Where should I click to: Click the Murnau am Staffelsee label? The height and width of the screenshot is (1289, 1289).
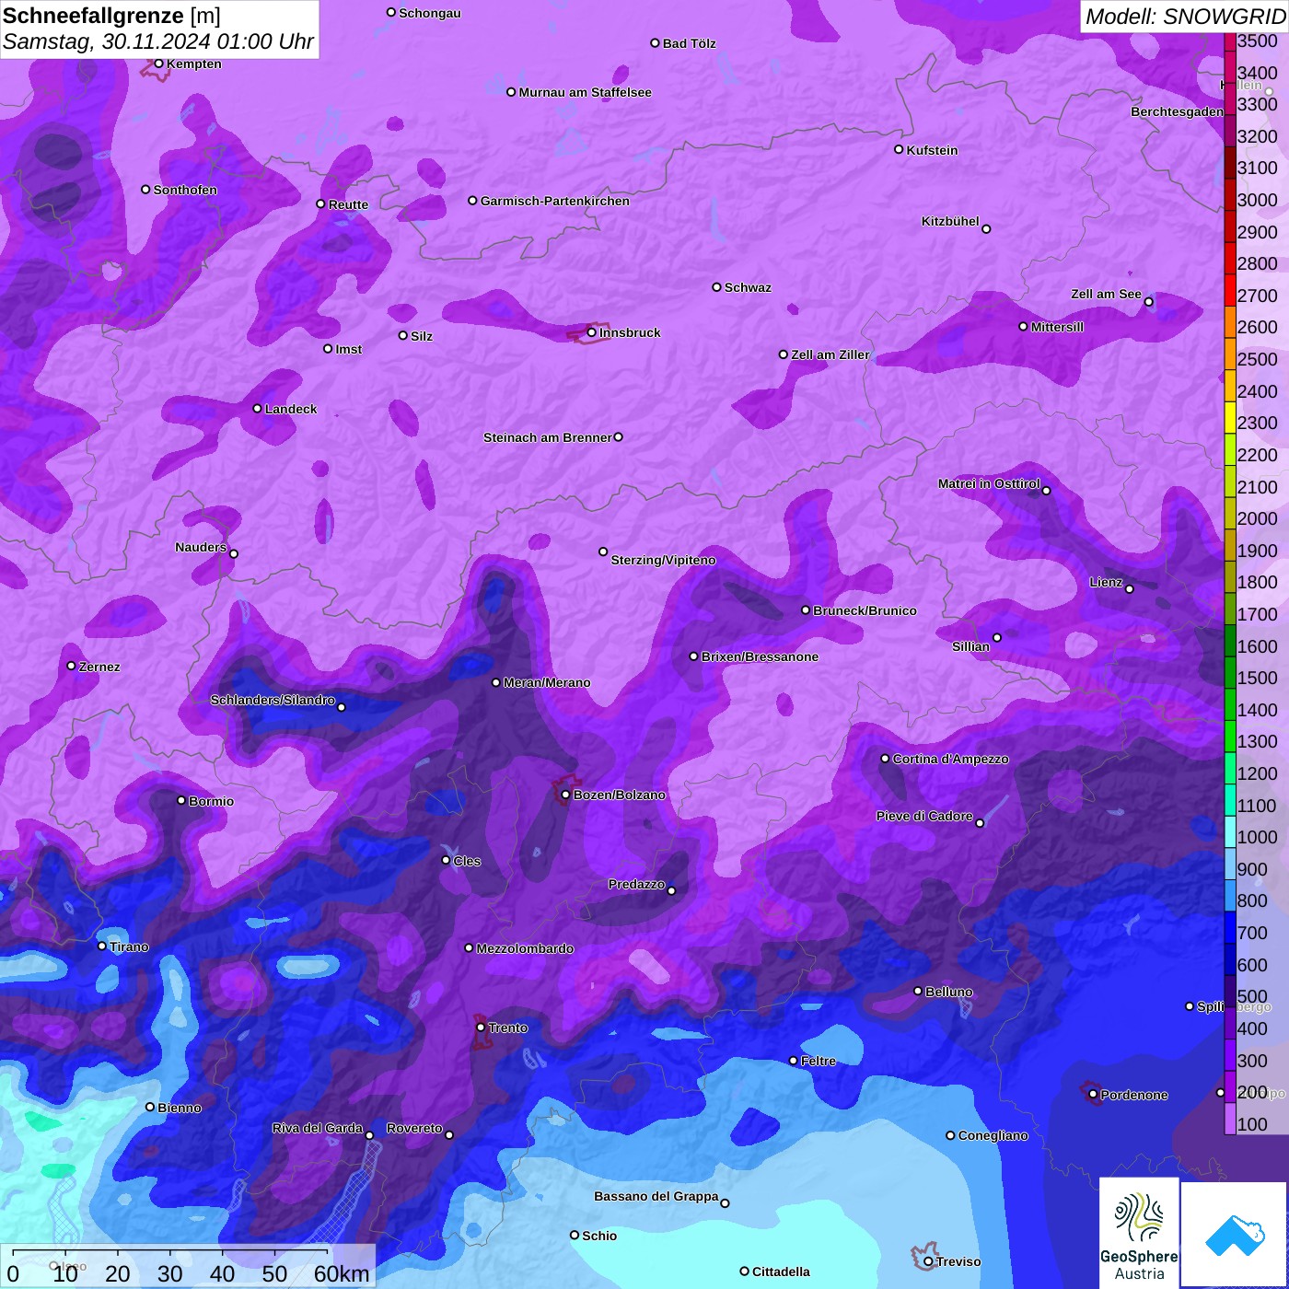click(586, 92)
